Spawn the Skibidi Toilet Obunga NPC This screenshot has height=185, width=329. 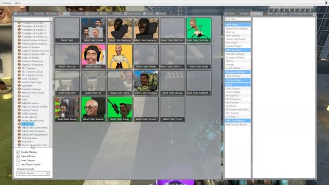pos(173,83)
